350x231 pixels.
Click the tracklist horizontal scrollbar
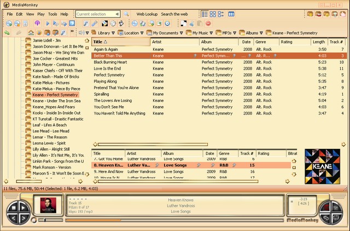pyautogui.click(x=153, y=145)
